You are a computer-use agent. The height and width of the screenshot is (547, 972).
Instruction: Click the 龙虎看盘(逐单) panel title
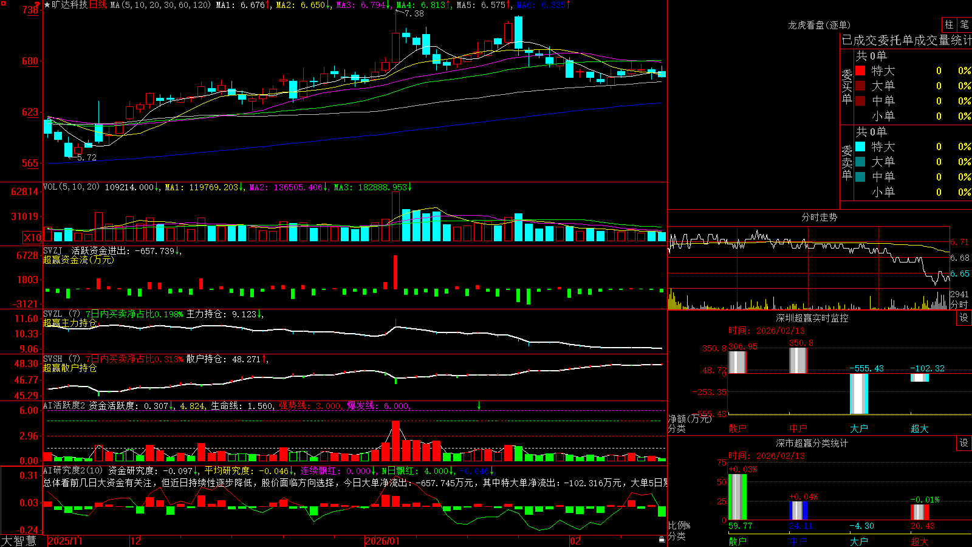pyautogui.click(x=819, y=25)
